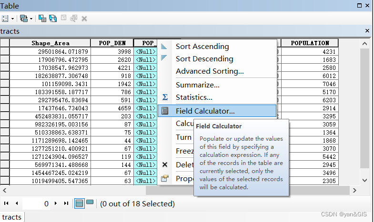This screenshot has width=374, height=222.
Task: Go to the previous record
Action: [17, 203]
